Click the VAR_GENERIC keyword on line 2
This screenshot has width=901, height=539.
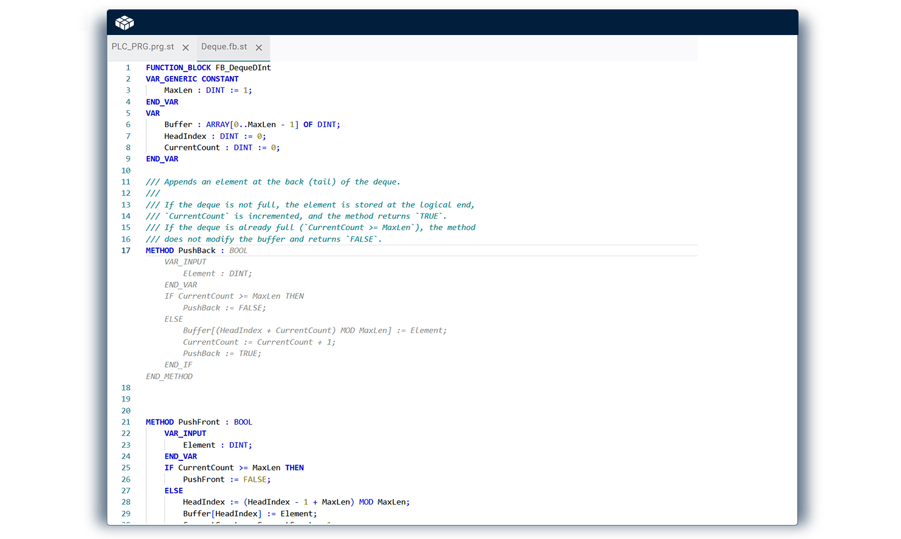[x=171, y=79]
